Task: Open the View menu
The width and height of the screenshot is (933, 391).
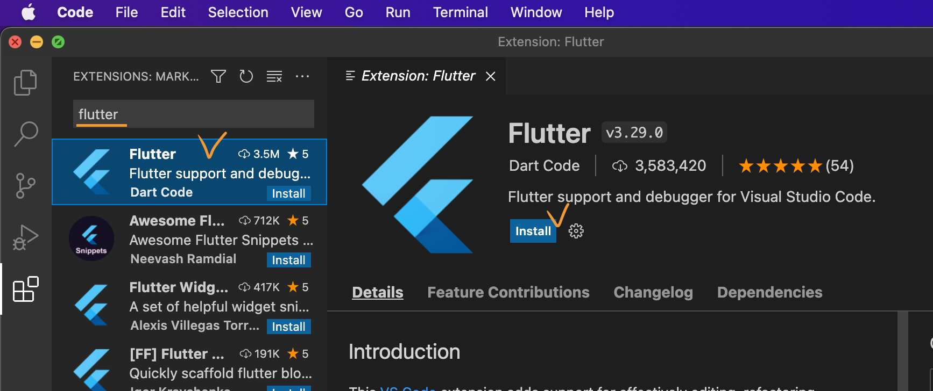Action: pyautogui.click(x=306, y=12)
